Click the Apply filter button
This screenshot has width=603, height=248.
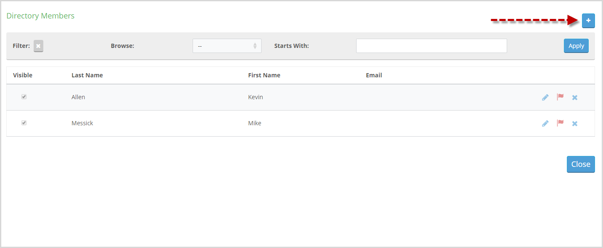[x=576, y=46]
